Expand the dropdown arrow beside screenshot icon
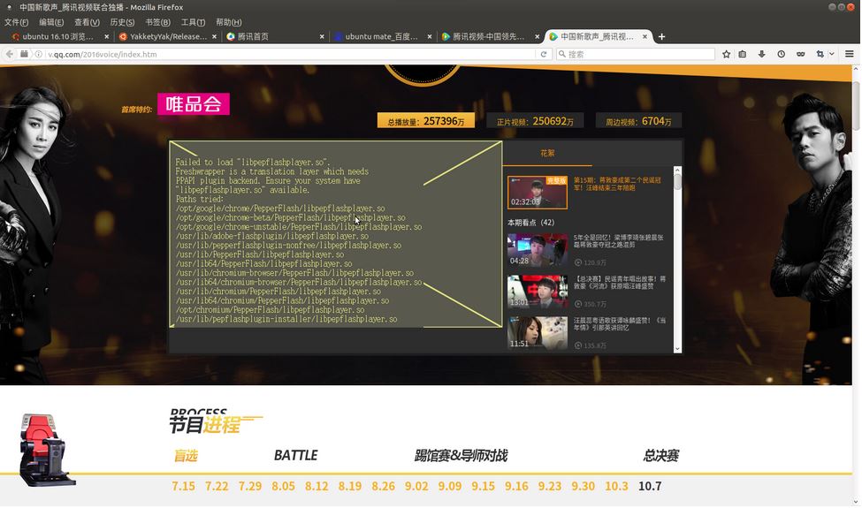 (x=832, y=54)
